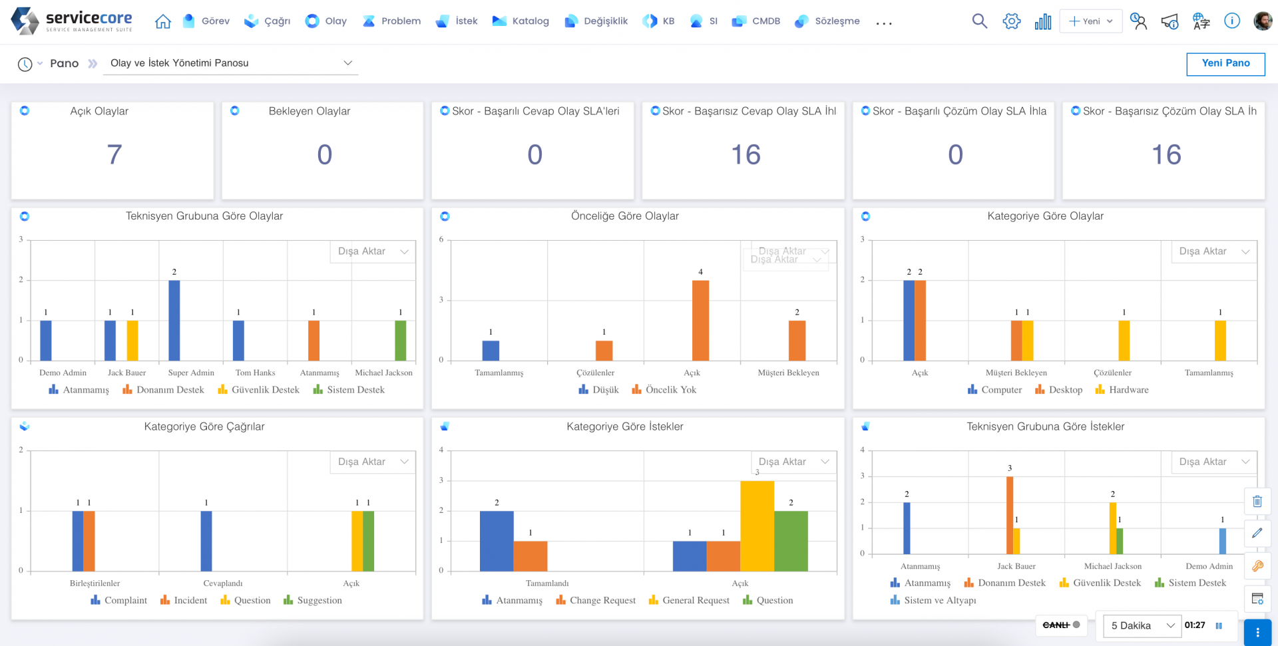This screenshot has width=1278, height=646.
Task: Expand Dışa Aktar on Kategoriye Göre Çağrılar
Action: (x=372, y=462)
